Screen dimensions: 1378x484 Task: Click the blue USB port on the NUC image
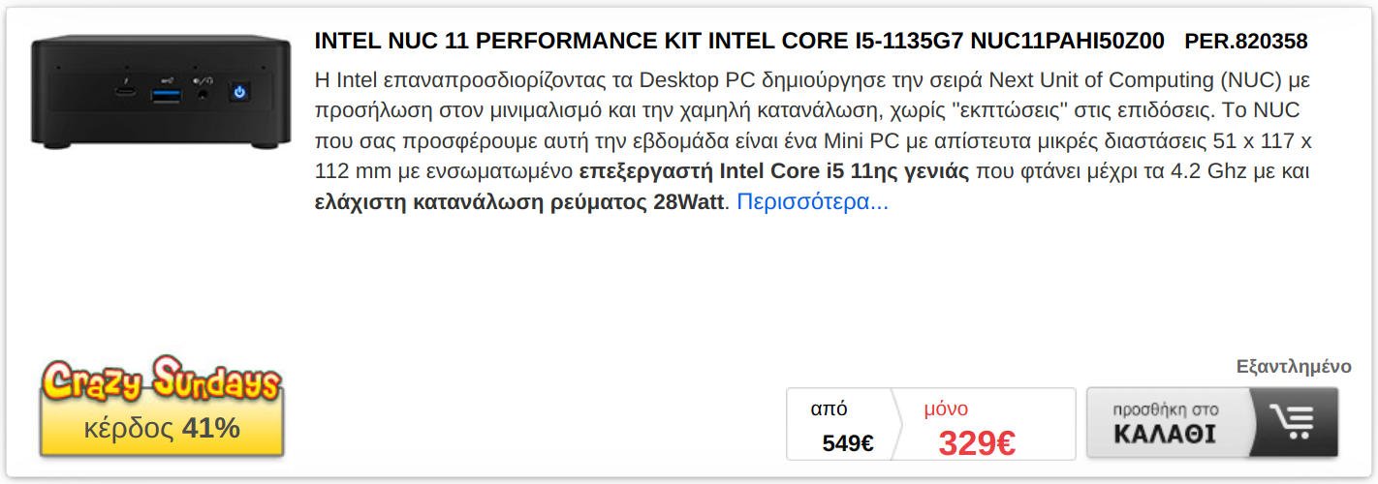[165, 94]
